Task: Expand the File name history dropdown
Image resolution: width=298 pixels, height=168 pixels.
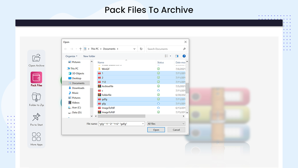Action: click(143, 124)
